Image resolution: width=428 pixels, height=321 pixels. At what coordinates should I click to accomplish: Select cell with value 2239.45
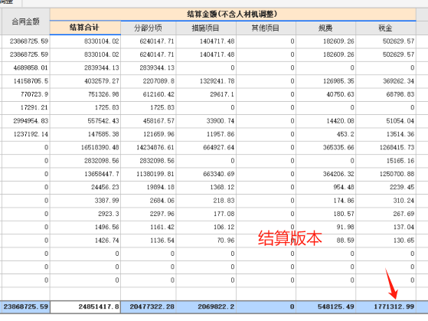(x=386, y=187)
